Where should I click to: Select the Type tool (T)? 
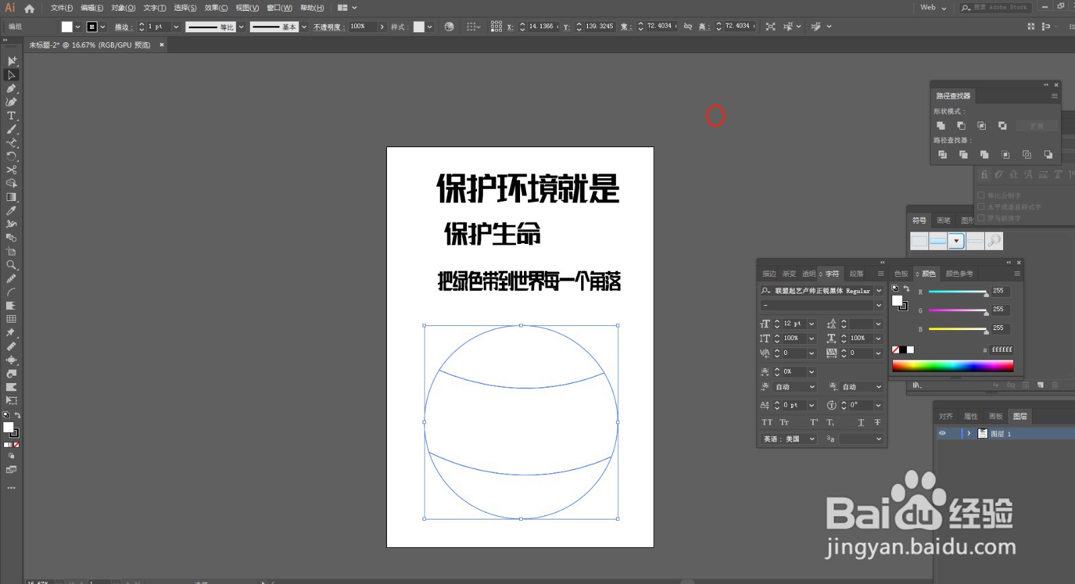pyautogui.click(x=11, y=116)
